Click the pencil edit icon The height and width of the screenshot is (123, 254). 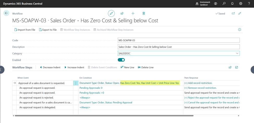111,13
